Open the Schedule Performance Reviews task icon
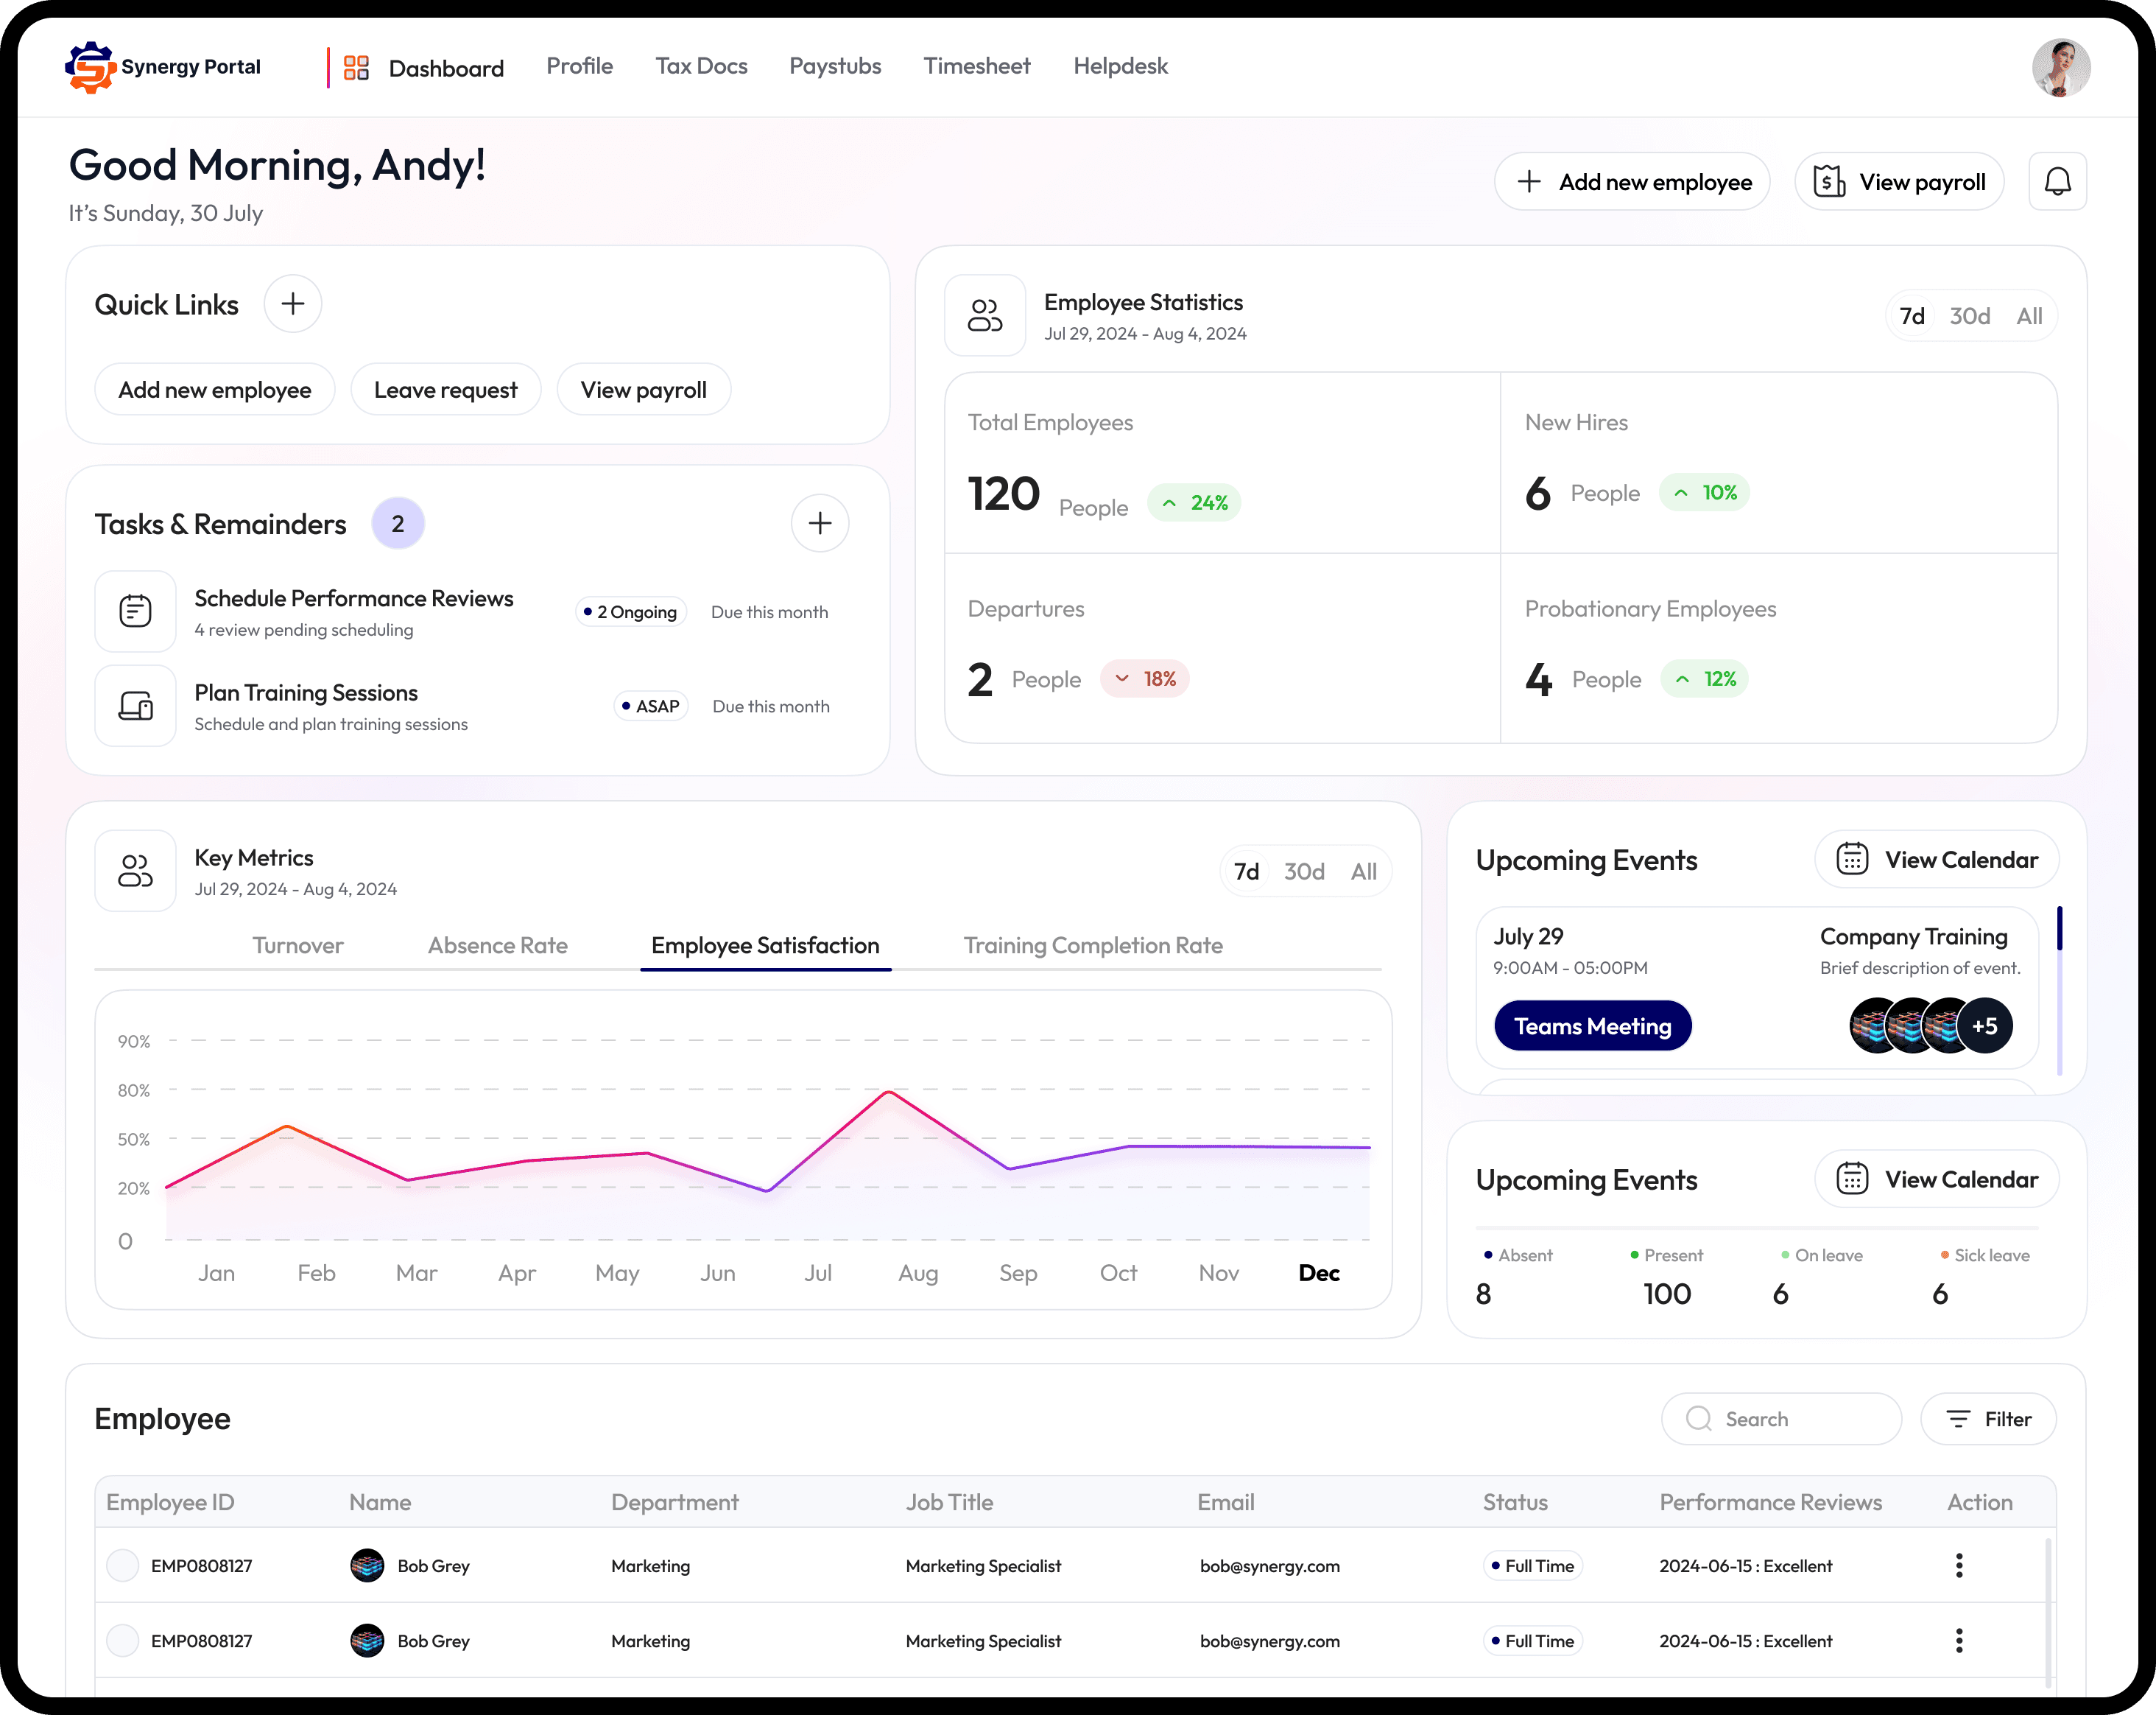The height and width of the screenshot is (1715, 2156). (135, 611)
